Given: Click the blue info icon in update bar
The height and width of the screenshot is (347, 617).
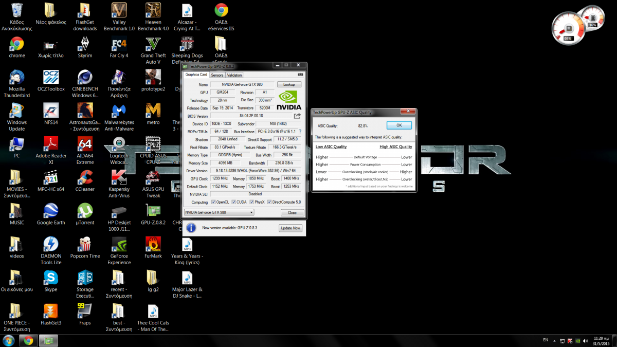Looking at the screenshot, I should point(191,228).
